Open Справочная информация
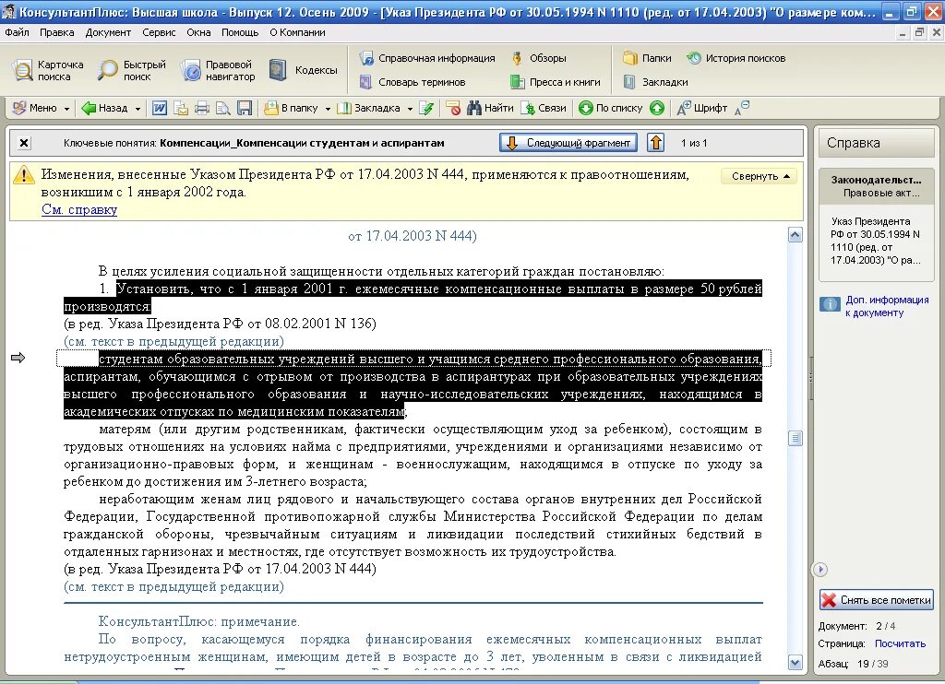 [x=426, y=58]
